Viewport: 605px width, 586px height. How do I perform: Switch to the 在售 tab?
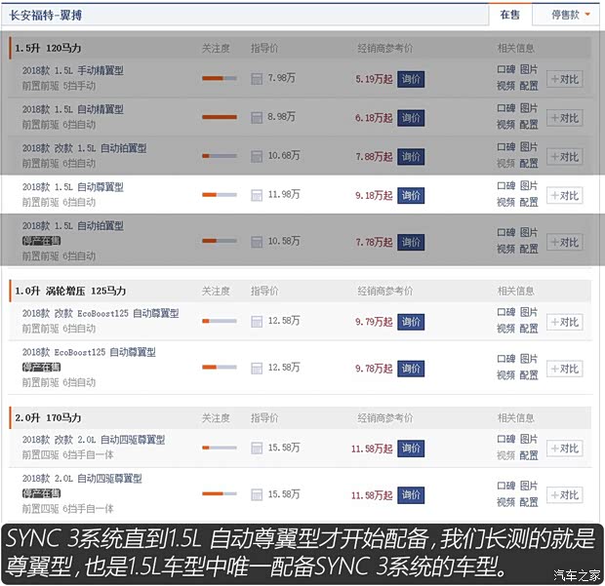click(510, 15)
